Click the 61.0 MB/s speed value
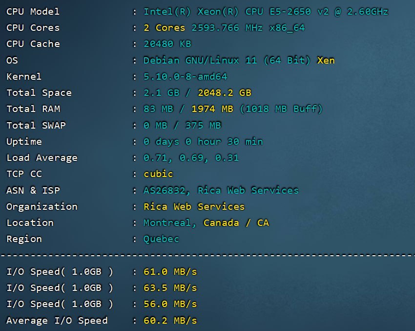The image size is (415, 331). pyautogui.click(x=170, y=272)
